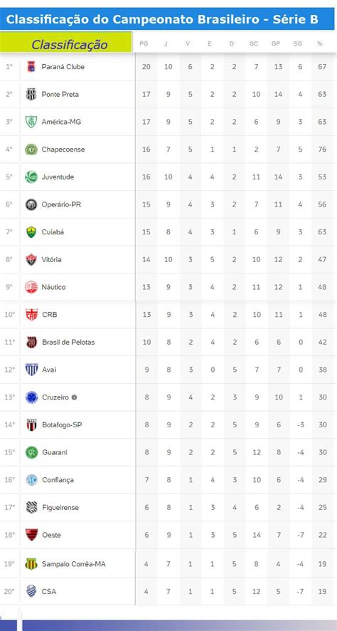Click the Cuiabá yellow-green crest
The height and width of the screenshot is (631, 337).
coord(31,231)
